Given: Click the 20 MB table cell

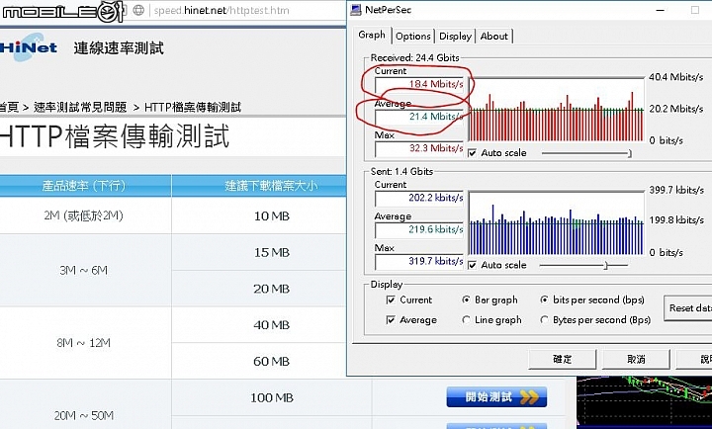Looking at the screenshot, I should click(x=272, y=289).
